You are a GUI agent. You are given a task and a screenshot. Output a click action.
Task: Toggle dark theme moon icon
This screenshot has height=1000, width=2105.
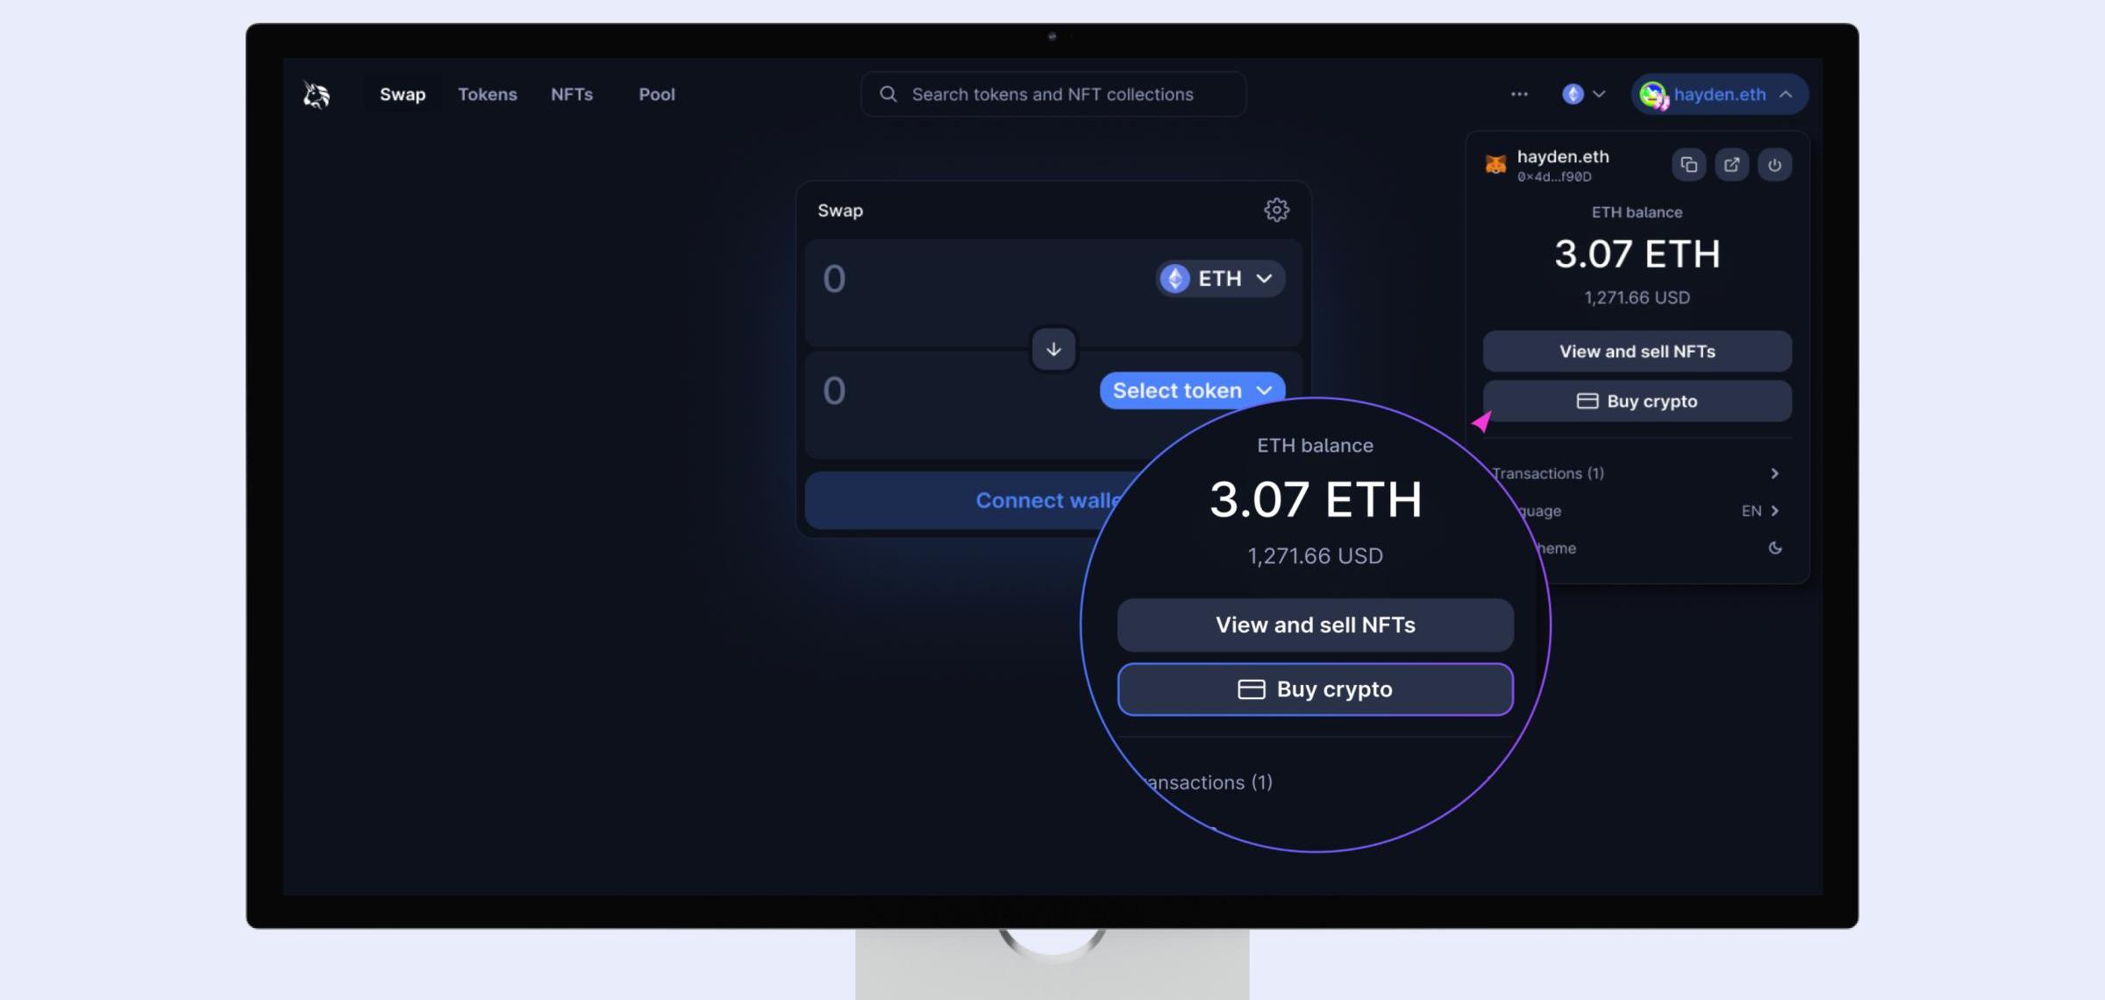pyautogui.click(x=1775, y=548)
